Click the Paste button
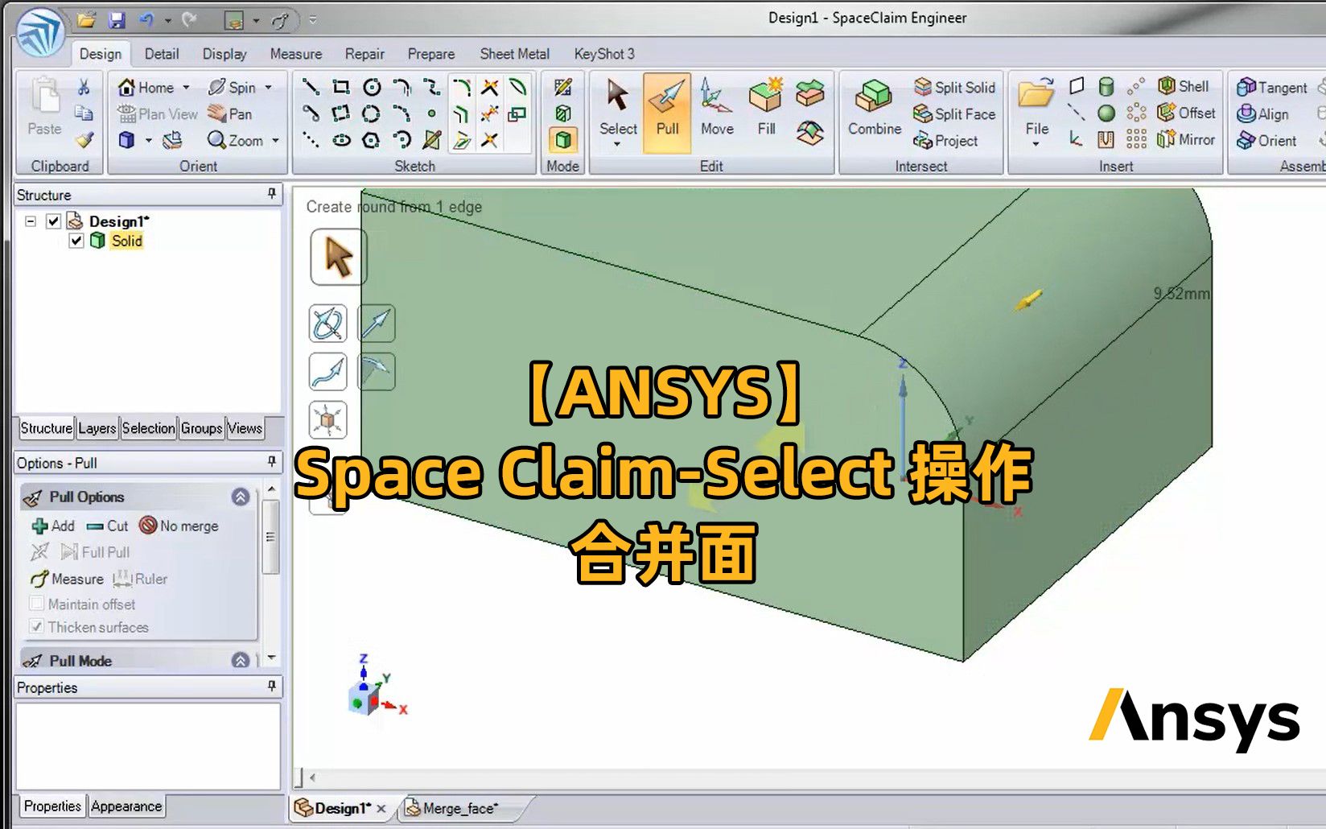This screenshot has width=1326, height=829. pyautogui.click(x=44, y=107)
